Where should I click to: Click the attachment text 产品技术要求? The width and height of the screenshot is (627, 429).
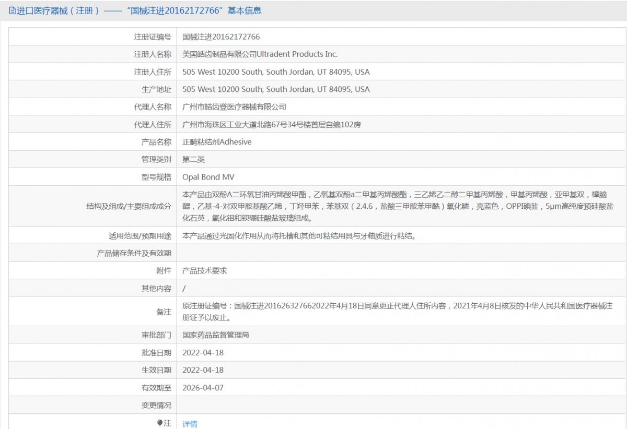[203, 270]
